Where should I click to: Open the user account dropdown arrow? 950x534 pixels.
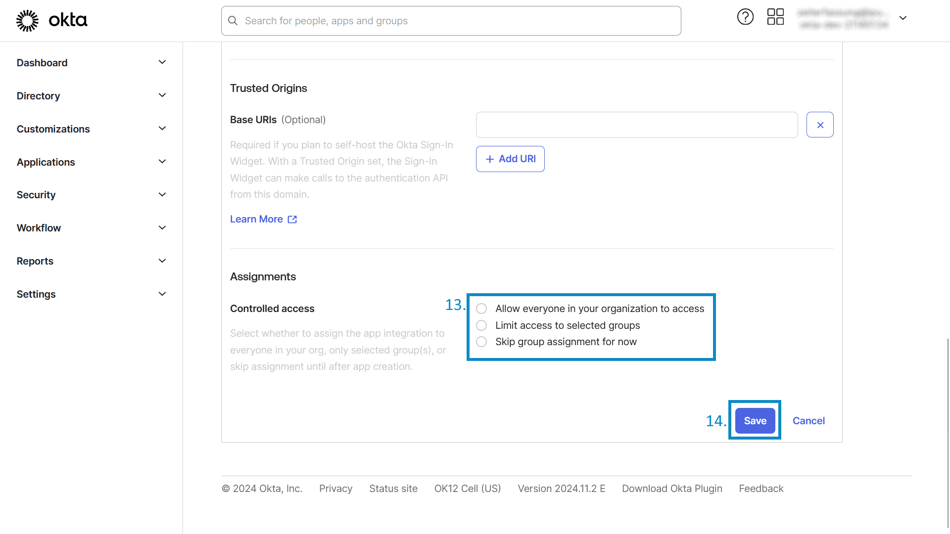point(903,18)
